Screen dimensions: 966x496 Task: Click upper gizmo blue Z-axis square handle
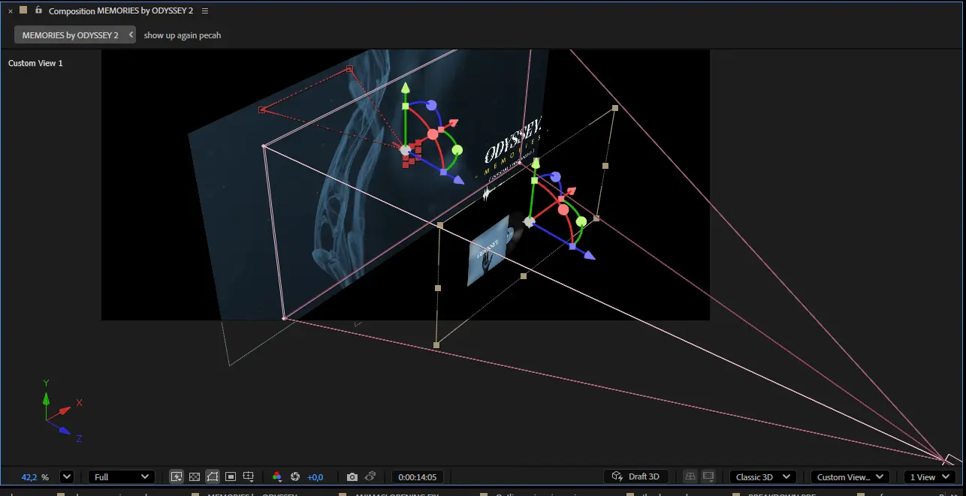point(443,173)
